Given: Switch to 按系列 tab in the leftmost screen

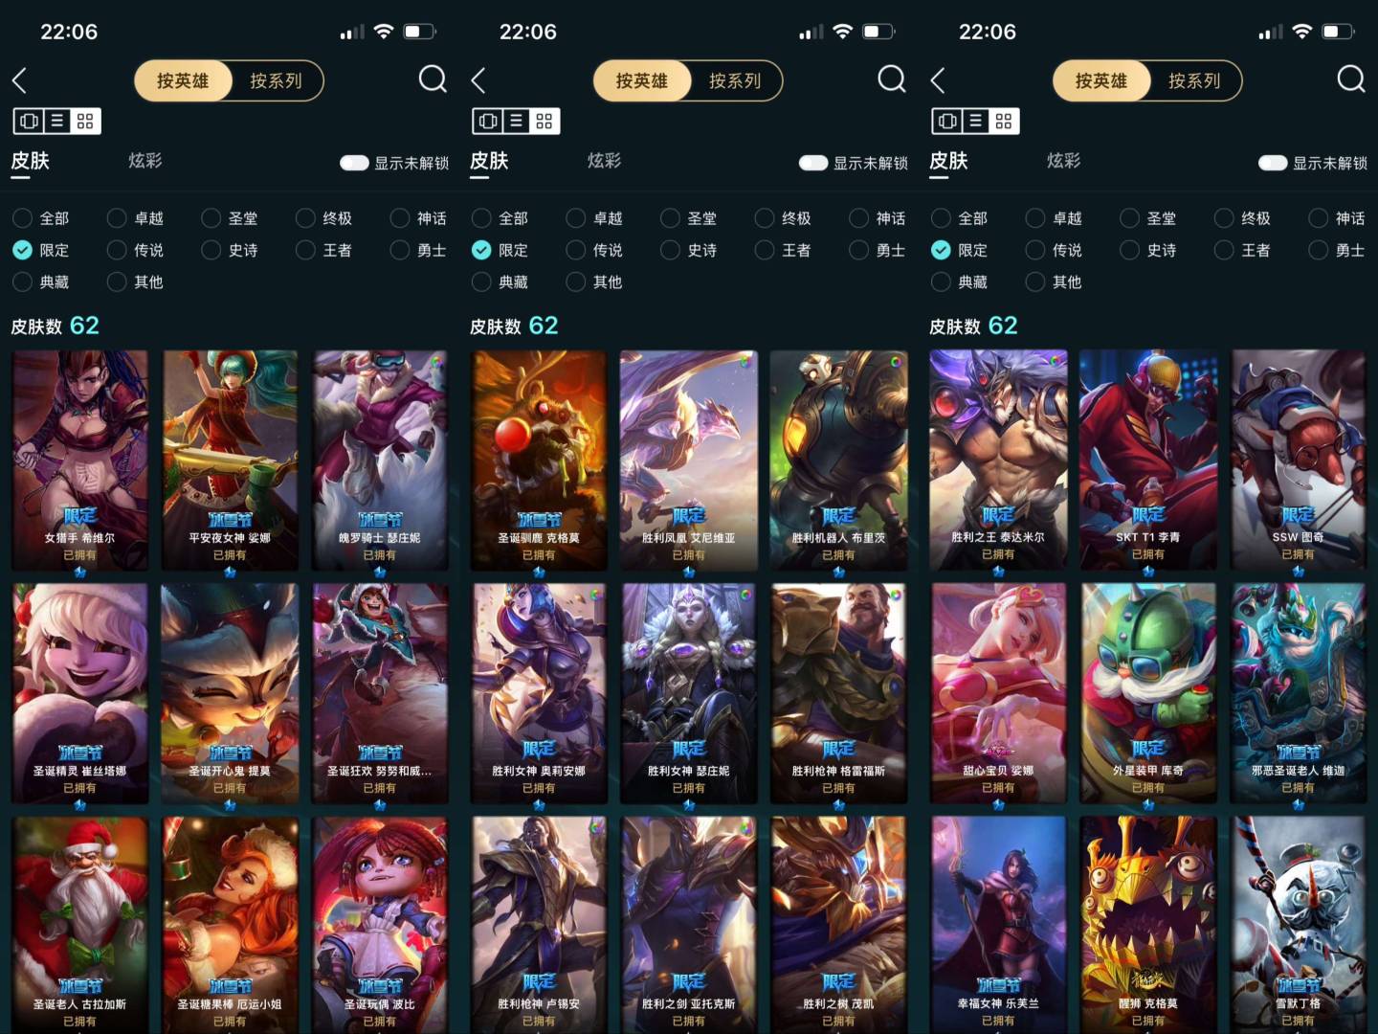Looking at the screenshot, I should tap(276, 80).
